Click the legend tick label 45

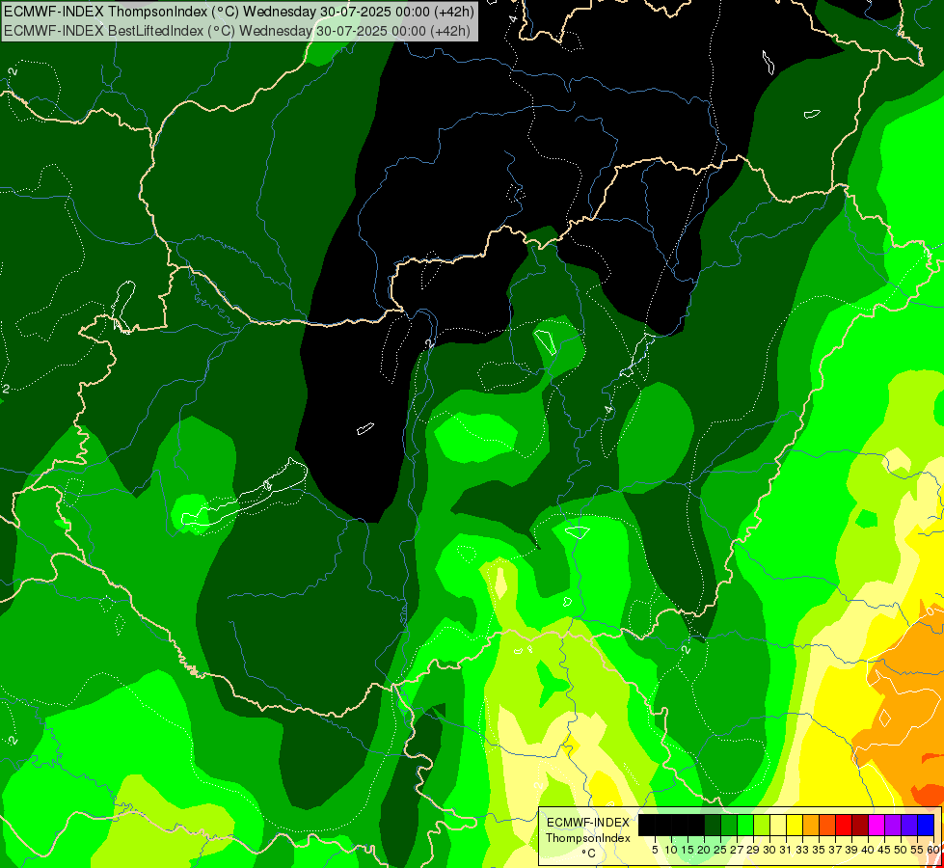point(884,850)
